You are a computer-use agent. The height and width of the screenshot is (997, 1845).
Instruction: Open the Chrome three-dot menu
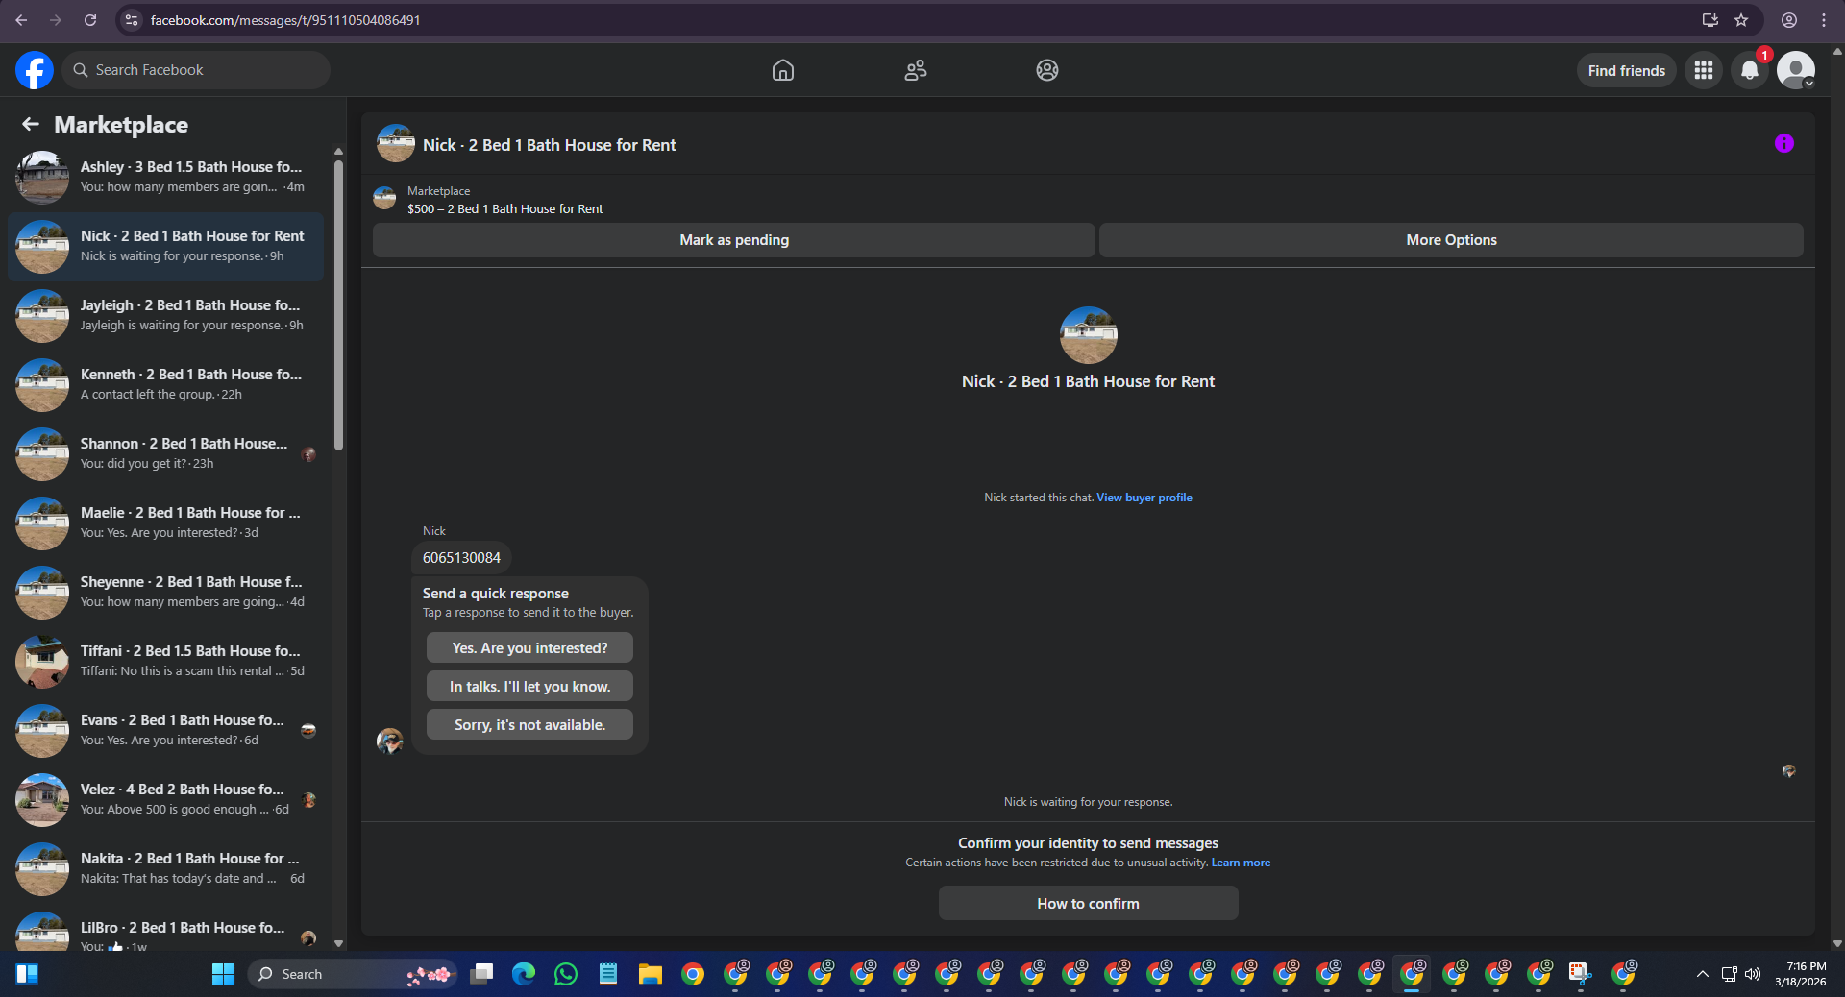pos(1824,20)
